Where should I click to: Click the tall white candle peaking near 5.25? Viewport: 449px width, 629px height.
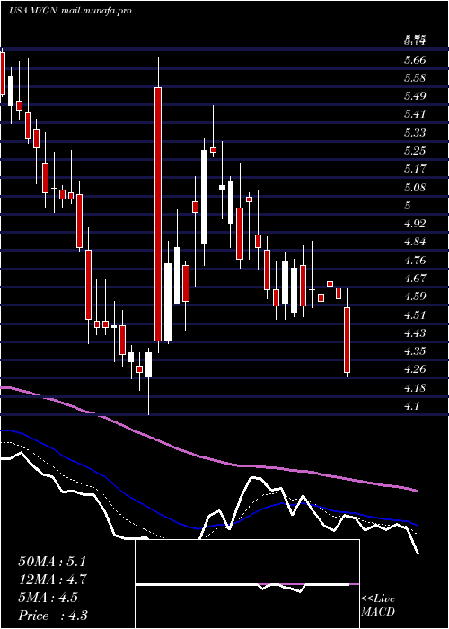205,197
